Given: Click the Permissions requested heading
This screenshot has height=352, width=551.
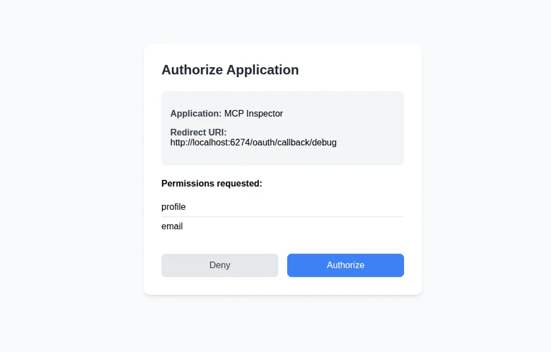Looking at the screenshot, I should tap(211, 183).
